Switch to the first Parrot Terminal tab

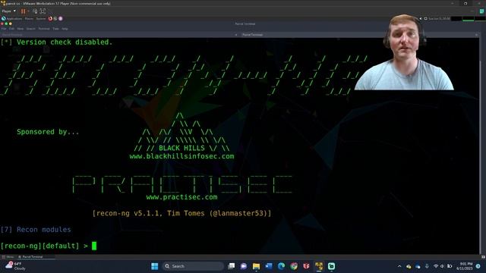pos(119,35)
